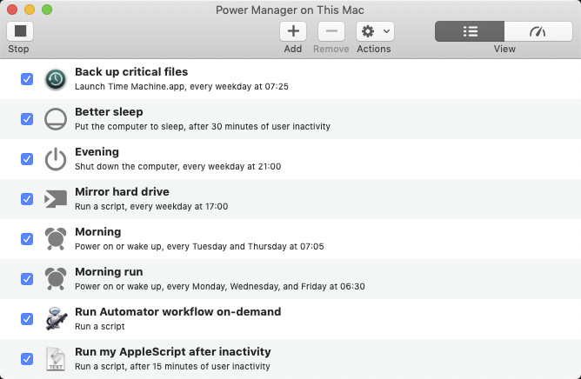This screenshot has width=581, height=379.
Task: Select Run my AppleScript after inactivity title
Action: coord(173,352)
